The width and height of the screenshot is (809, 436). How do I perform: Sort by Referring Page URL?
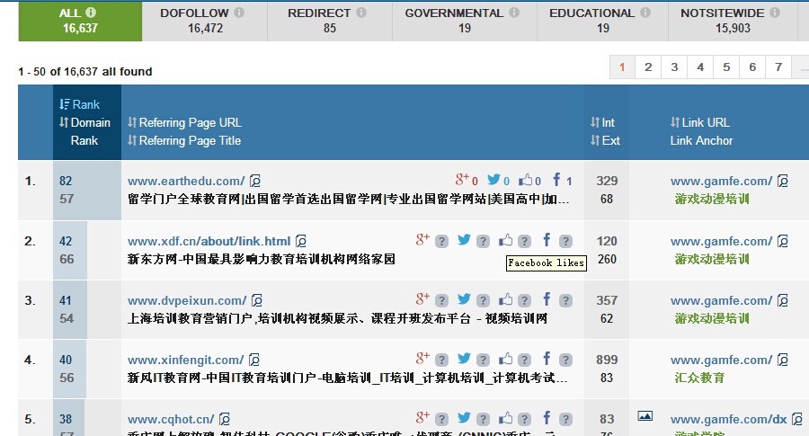[x=184, y=123]
